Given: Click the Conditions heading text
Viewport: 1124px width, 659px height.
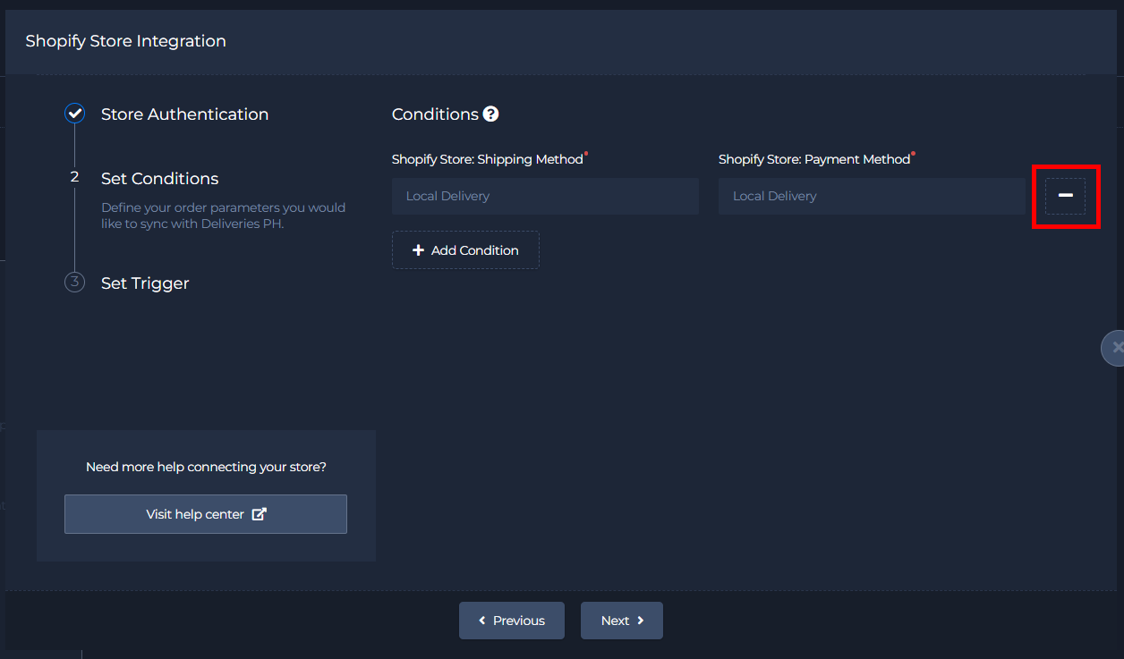Looking at the screenshot, I should [435, 114].
